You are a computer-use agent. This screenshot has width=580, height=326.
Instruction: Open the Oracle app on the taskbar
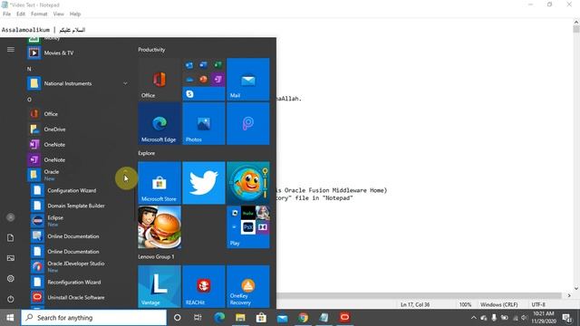(344, 318)
